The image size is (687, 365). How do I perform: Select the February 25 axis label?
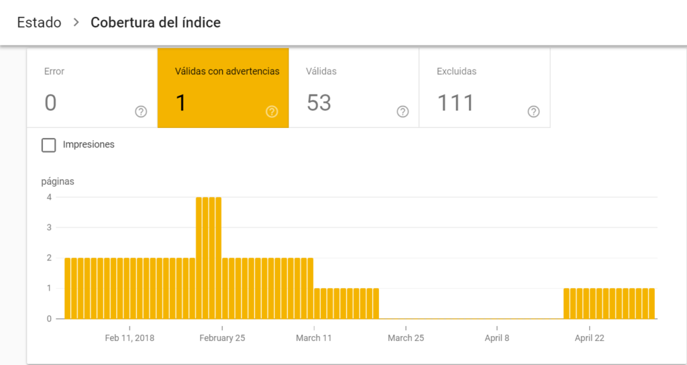(222, 338)
